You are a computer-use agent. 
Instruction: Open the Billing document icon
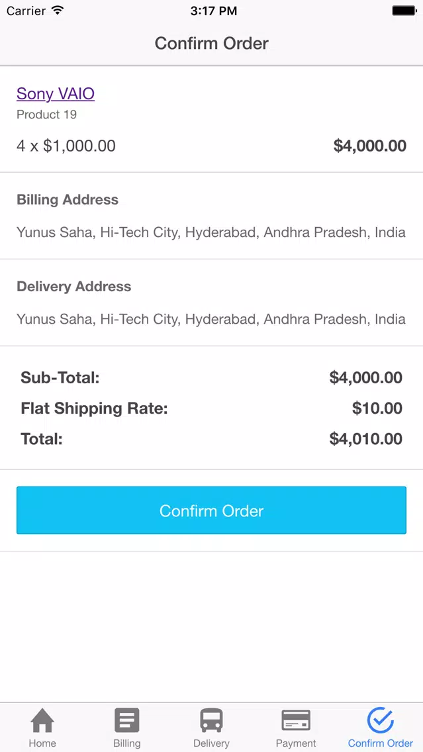[126, 720]
